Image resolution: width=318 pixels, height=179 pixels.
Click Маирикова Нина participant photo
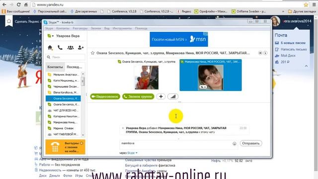(211, 78)
